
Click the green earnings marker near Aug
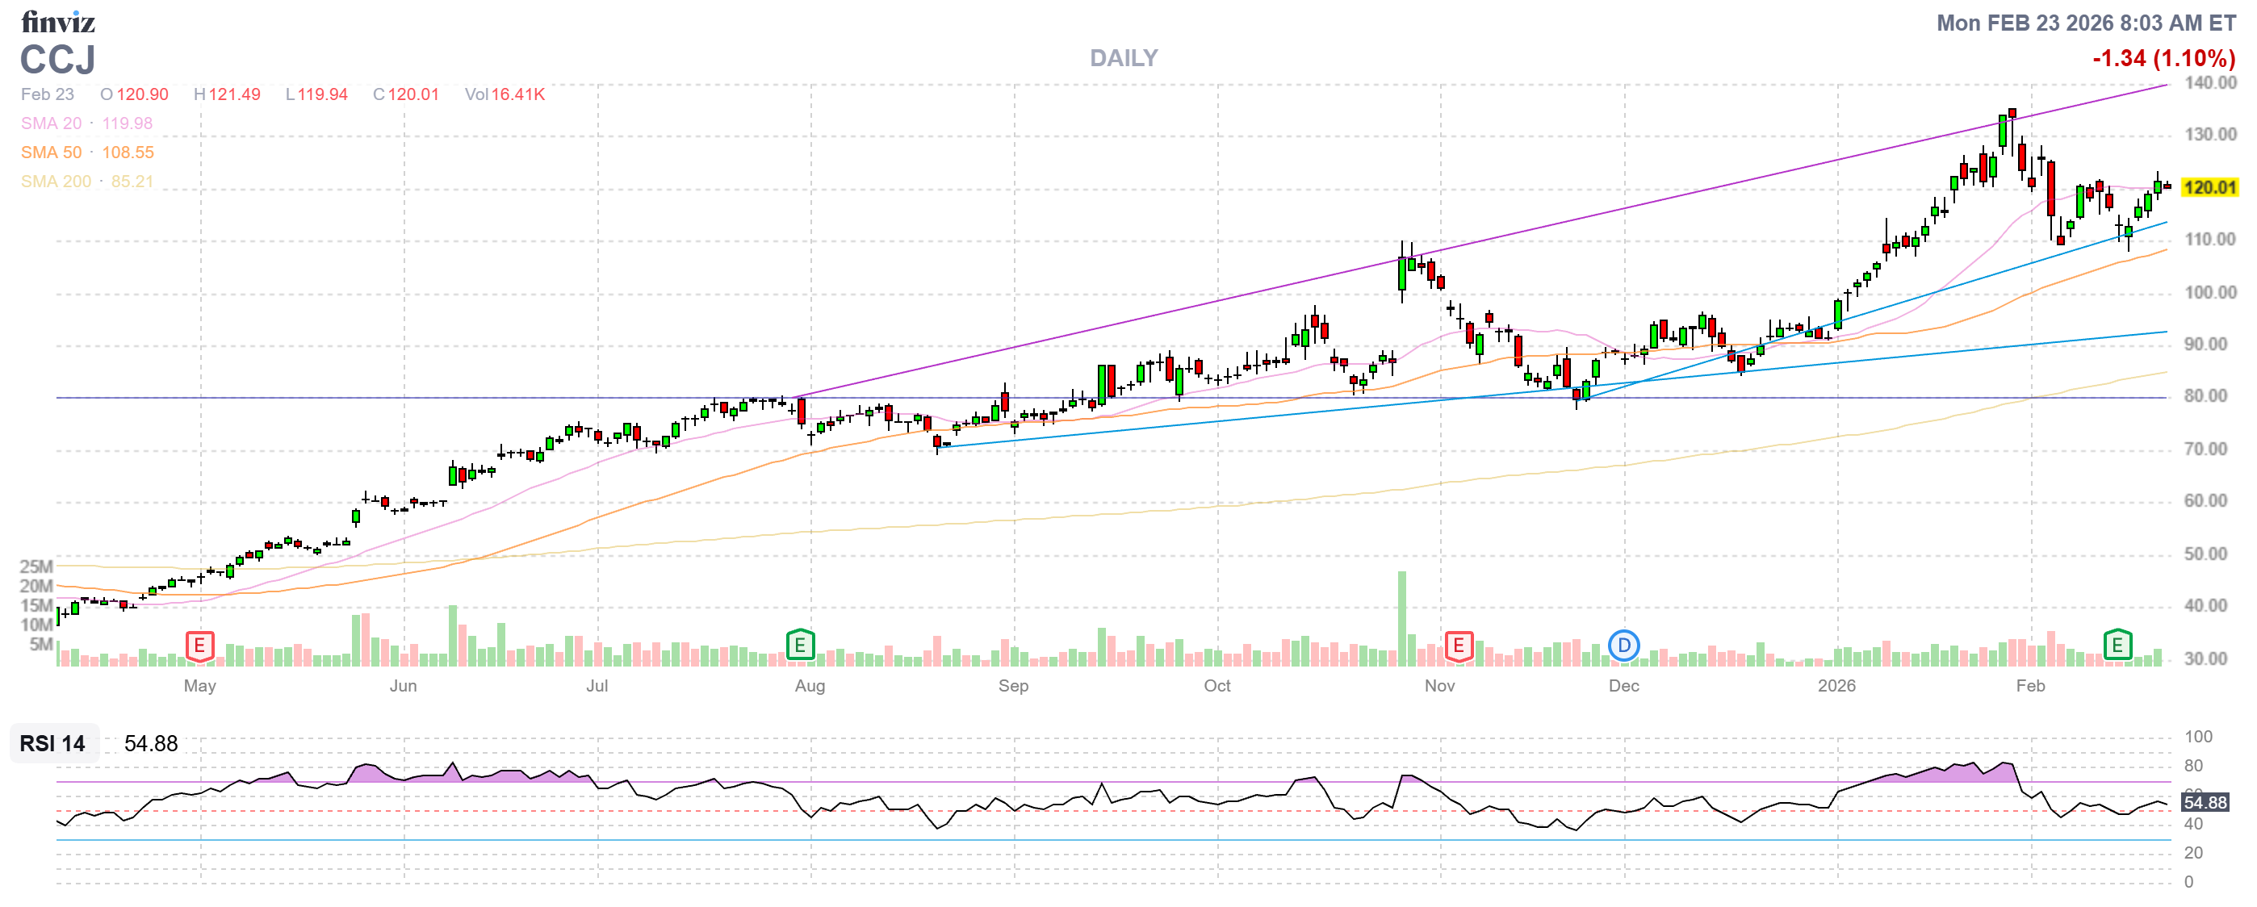click(800, 646)
